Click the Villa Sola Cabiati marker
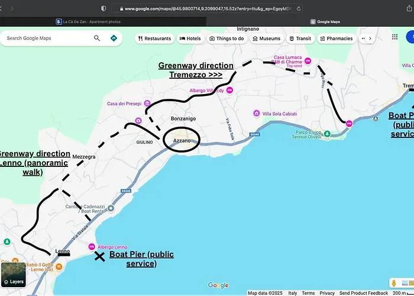Image resolution: width=414 pixels, height=296 pixels. pyautogui.click(x=256, y=113)
